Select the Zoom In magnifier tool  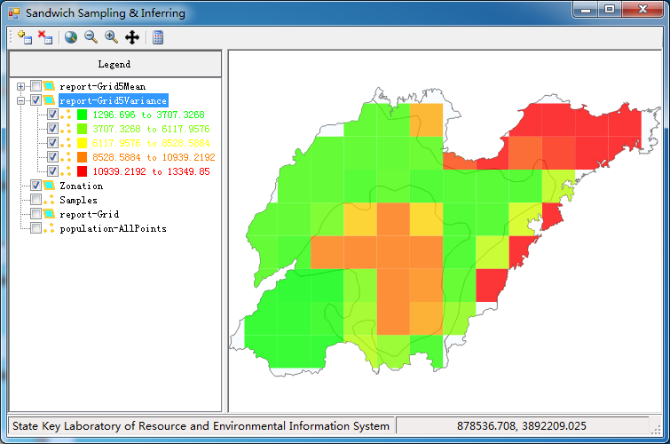pyautogui.click(x=111, y=37)
